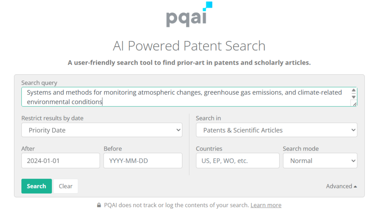This screenshot has width=390, height=224.
Task: Collapse the Advanced options section
Action: coord(341,186)
